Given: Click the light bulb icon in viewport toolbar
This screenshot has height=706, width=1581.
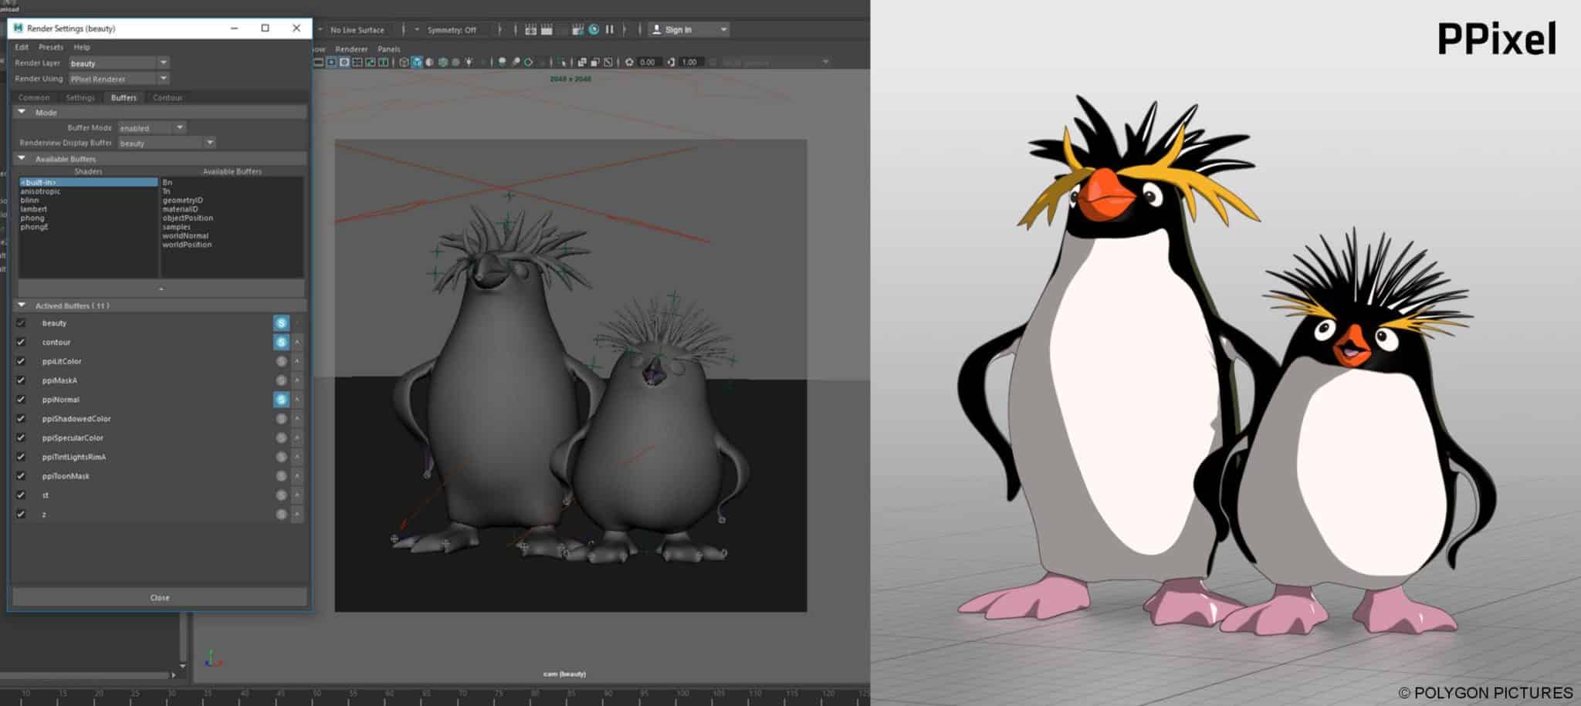Looking at the screenshot, I should 469,62.
